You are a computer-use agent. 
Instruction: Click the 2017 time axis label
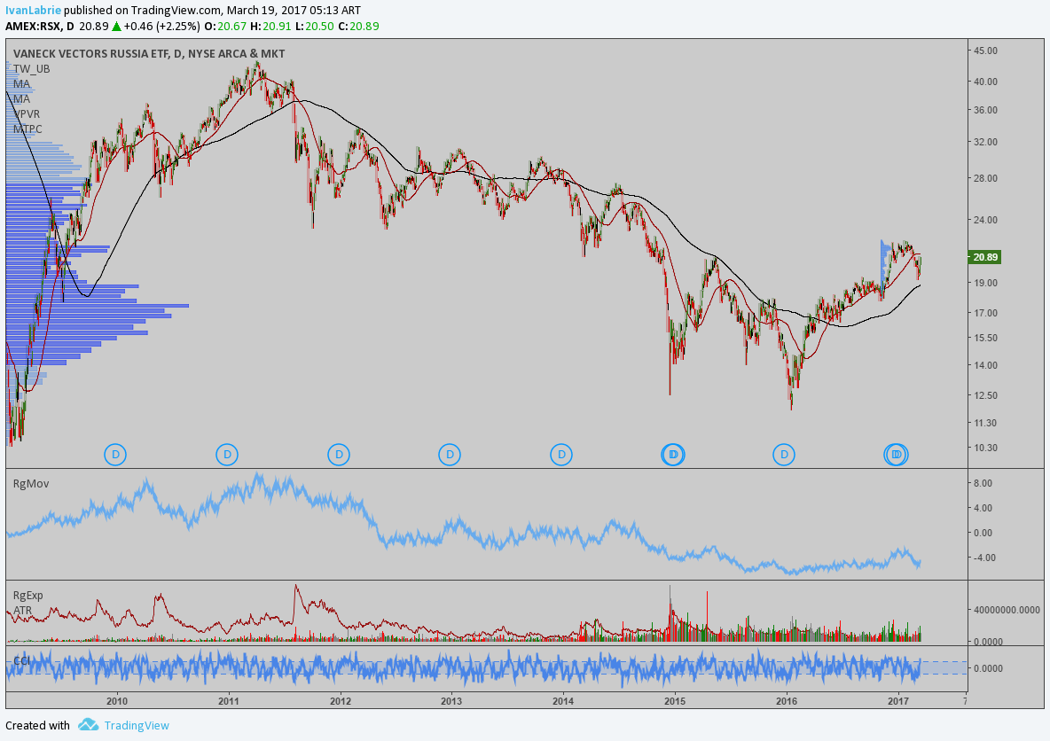pos(897,701)
